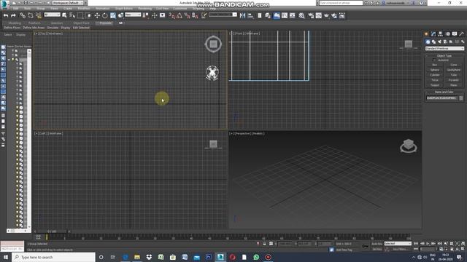Enable the AutoGrid checkbox
The height and width of the screenshot is (262, 467).
(x=433, y=60)
